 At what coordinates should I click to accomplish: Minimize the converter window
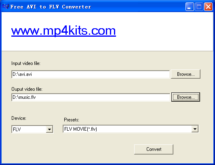pos(190,6)
